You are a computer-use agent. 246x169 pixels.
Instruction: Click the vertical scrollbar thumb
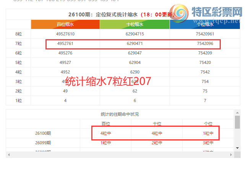click(x=237, y=123)
